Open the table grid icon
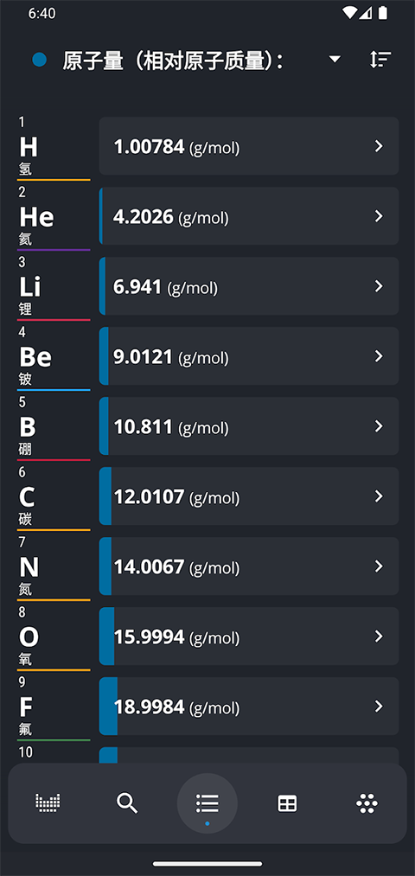The image size is (415, 876). tap(287, 803)
